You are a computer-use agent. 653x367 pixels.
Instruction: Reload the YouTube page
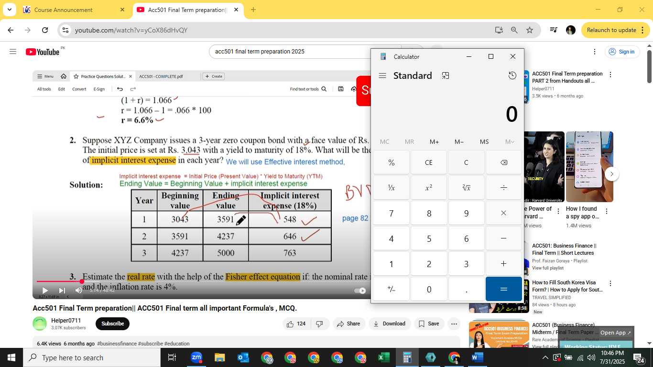tap(45, 30)
